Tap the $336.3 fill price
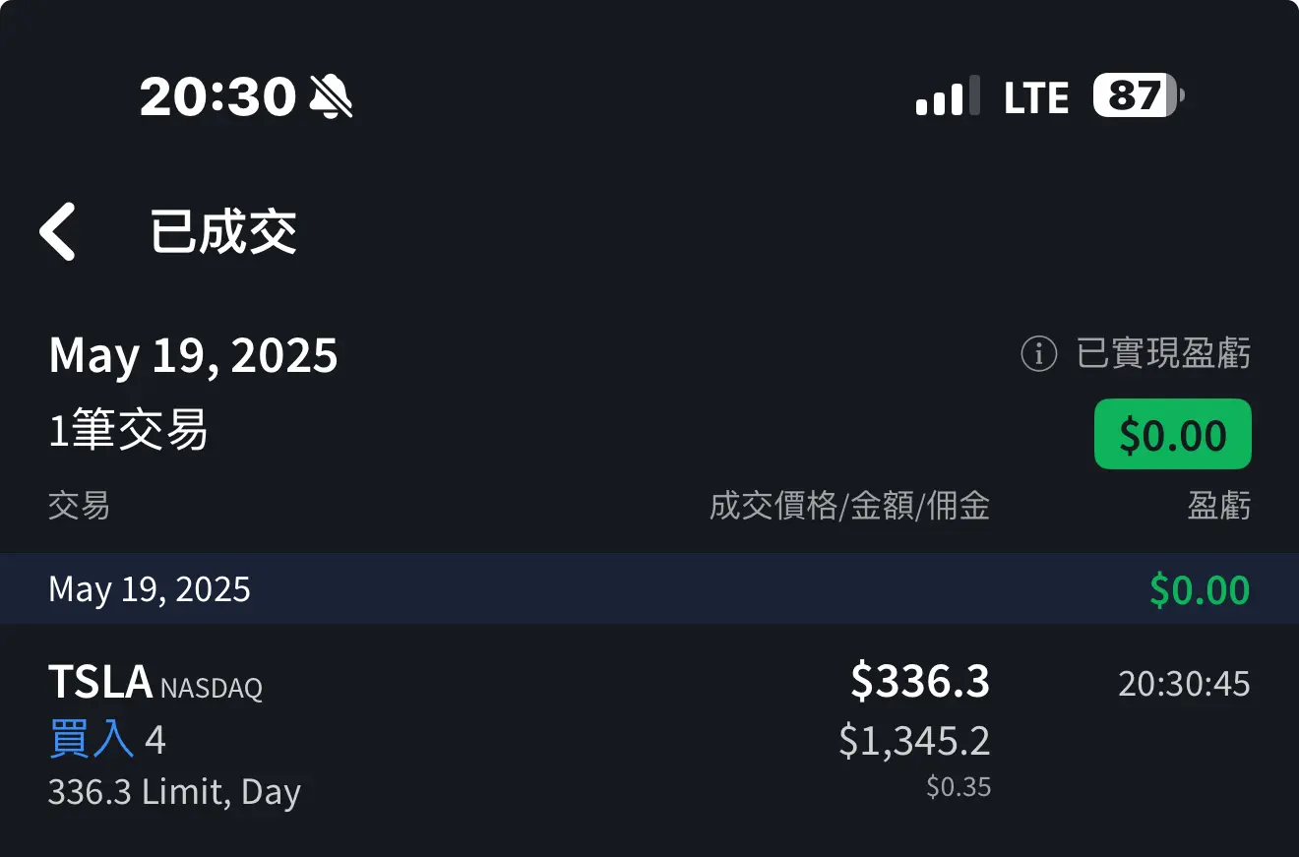The image size is (1299, 857). (920, 681)
